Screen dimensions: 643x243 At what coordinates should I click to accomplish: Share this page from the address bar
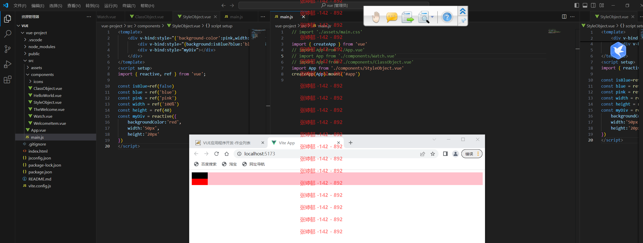click(423, 154)
